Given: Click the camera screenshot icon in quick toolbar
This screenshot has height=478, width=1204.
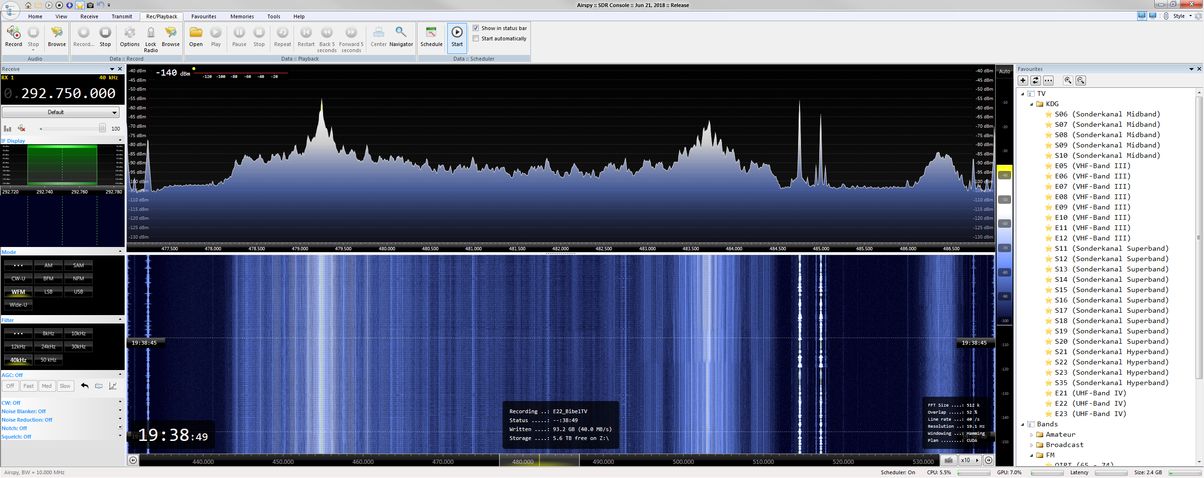Looking at the screenshot, I should [90, 5].
